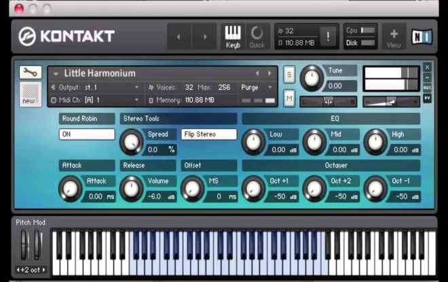Viewport: 448px width, 282px height.
Task: Solo the Little Harmonium instrument
Action: pyautogui.click(x=289, y=75)
